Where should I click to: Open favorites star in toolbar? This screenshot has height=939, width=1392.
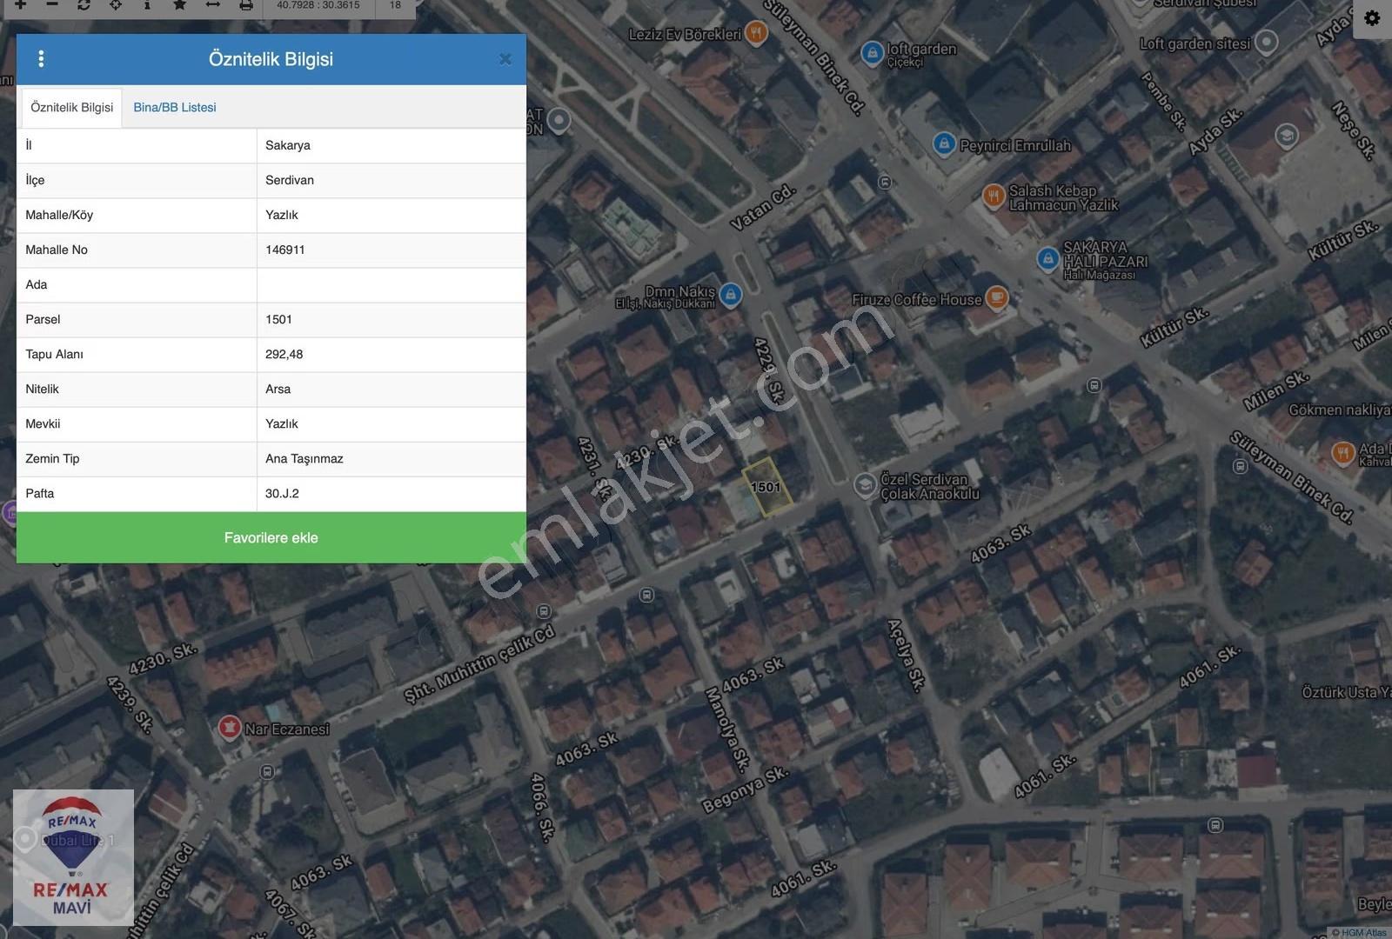[x=179, y=5]
